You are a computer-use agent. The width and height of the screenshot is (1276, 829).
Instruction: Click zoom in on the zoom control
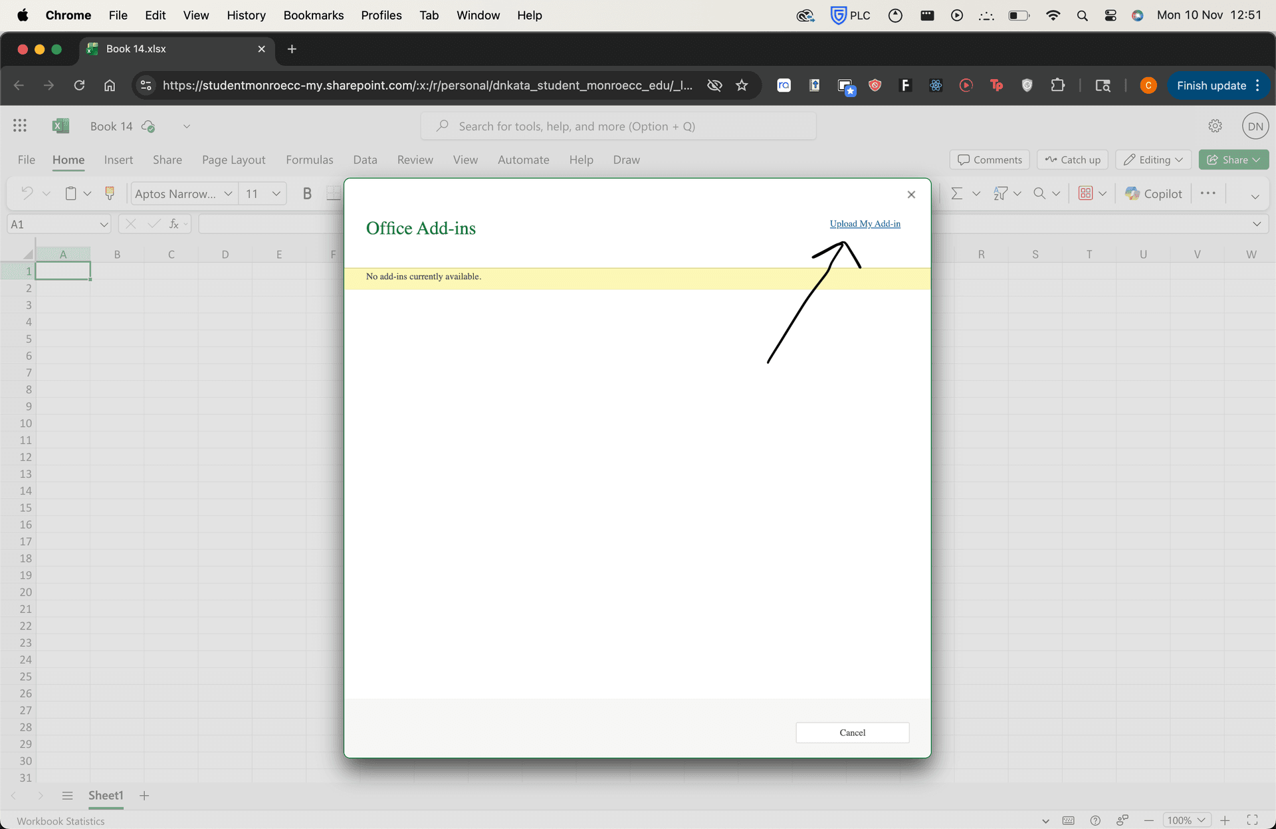(x=1225, y=820)
